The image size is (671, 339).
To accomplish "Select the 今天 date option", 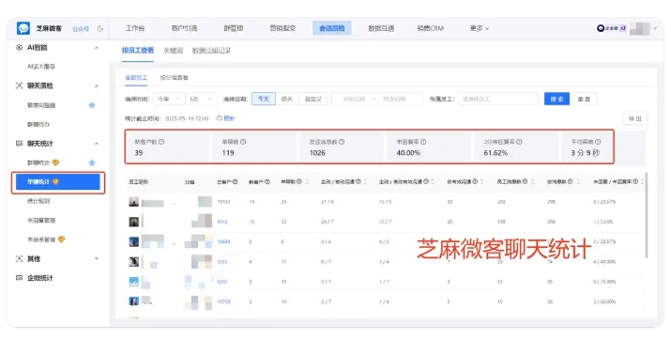I will click(264, 99).
